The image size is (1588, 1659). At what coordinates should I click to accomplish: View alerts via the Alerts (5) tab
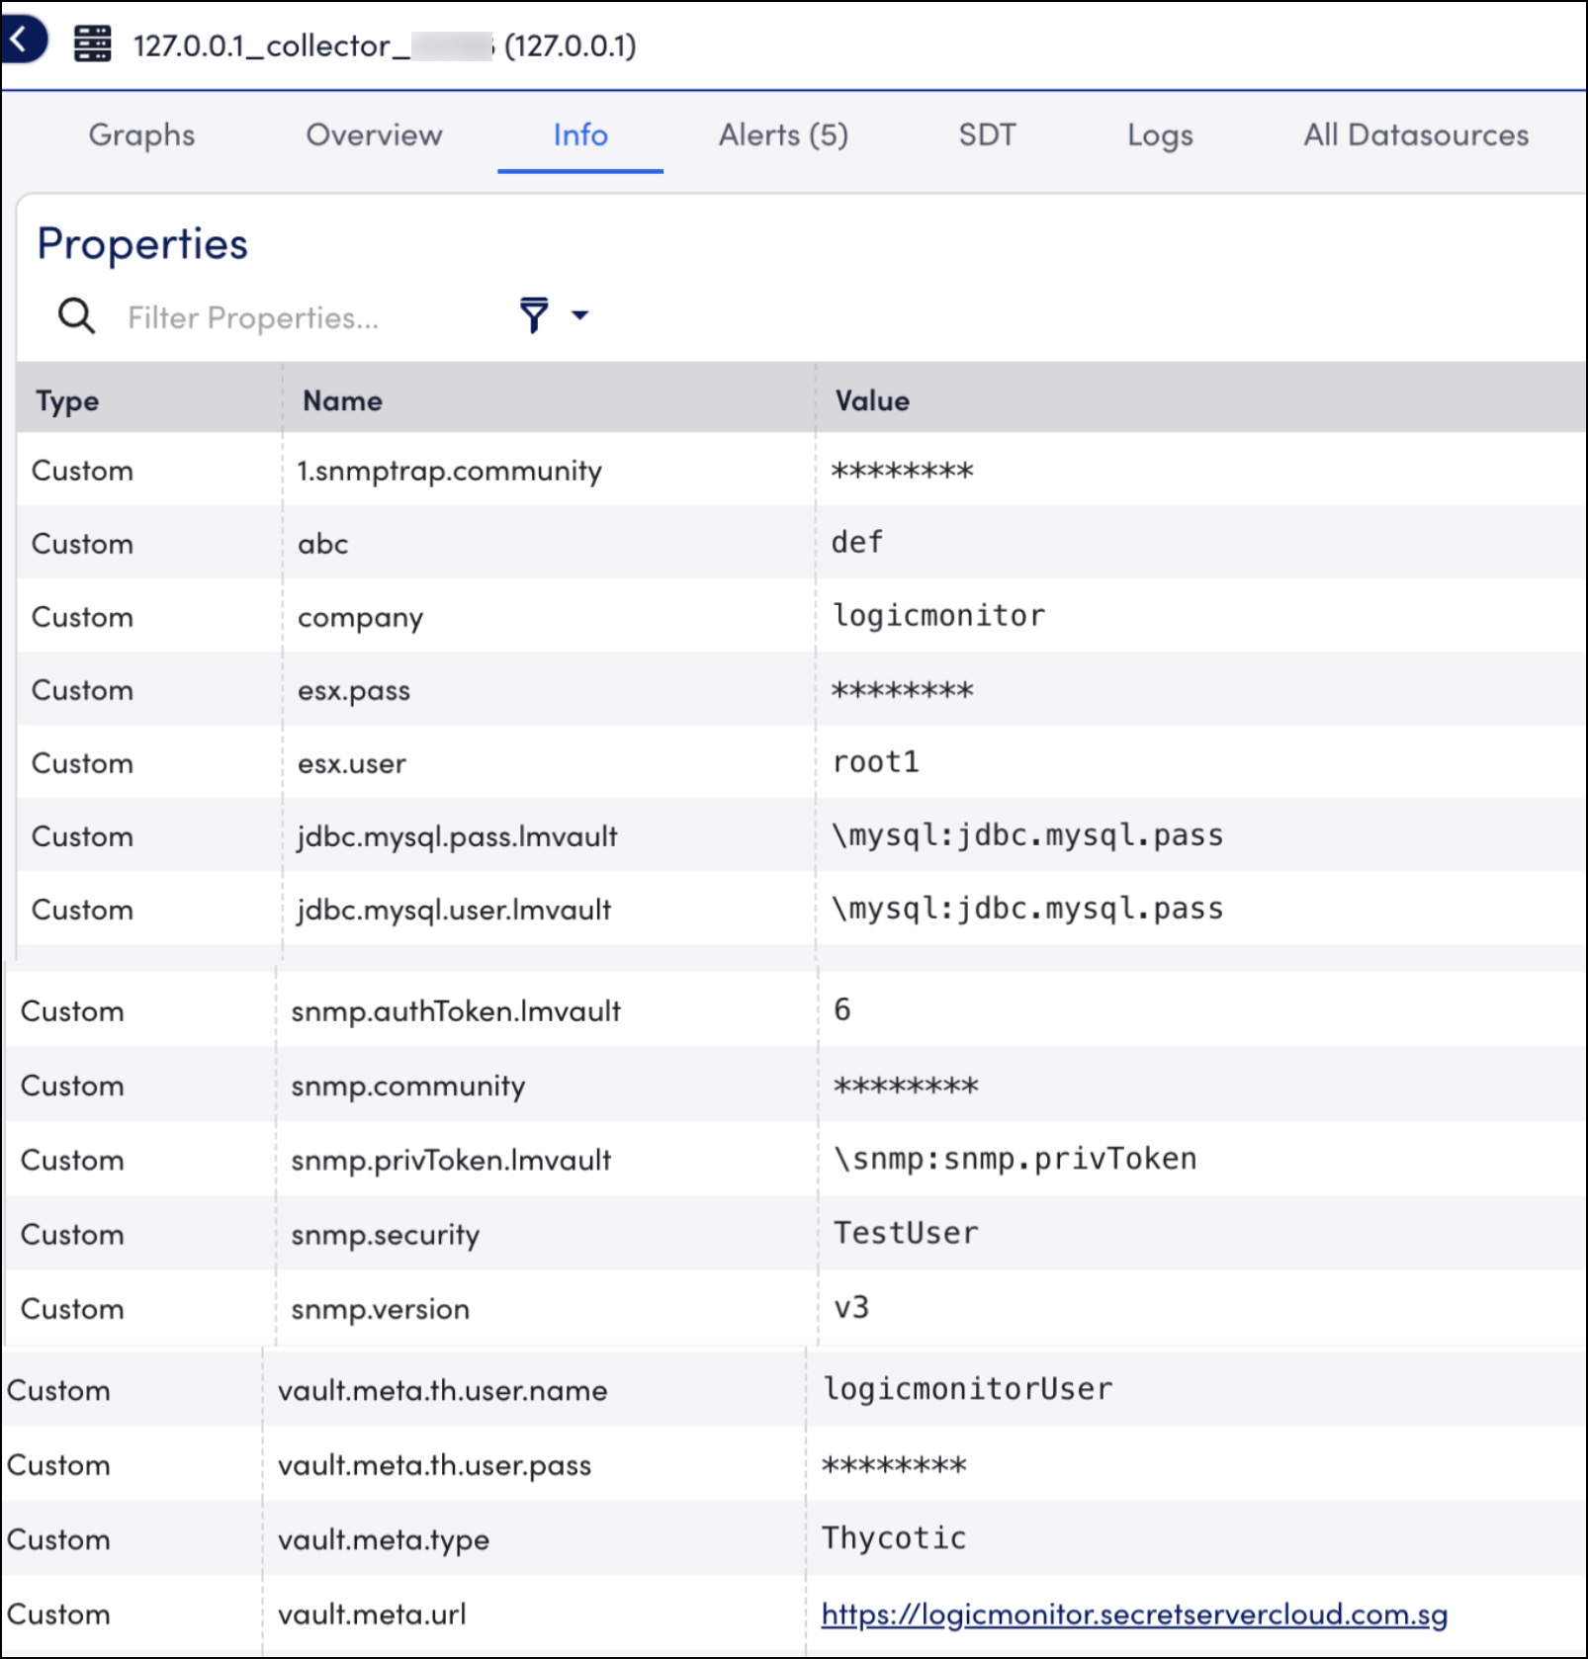783,135
